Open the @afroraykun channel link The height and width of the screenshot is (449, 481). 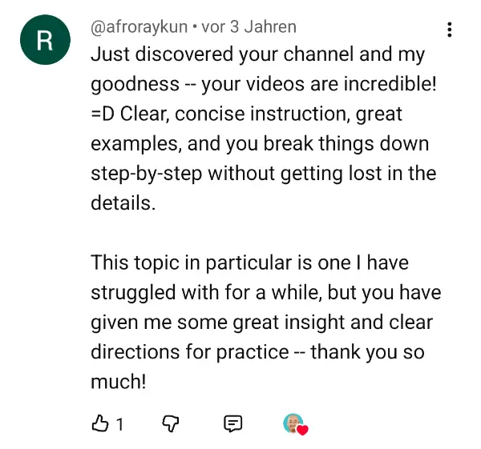coord(136,27)
